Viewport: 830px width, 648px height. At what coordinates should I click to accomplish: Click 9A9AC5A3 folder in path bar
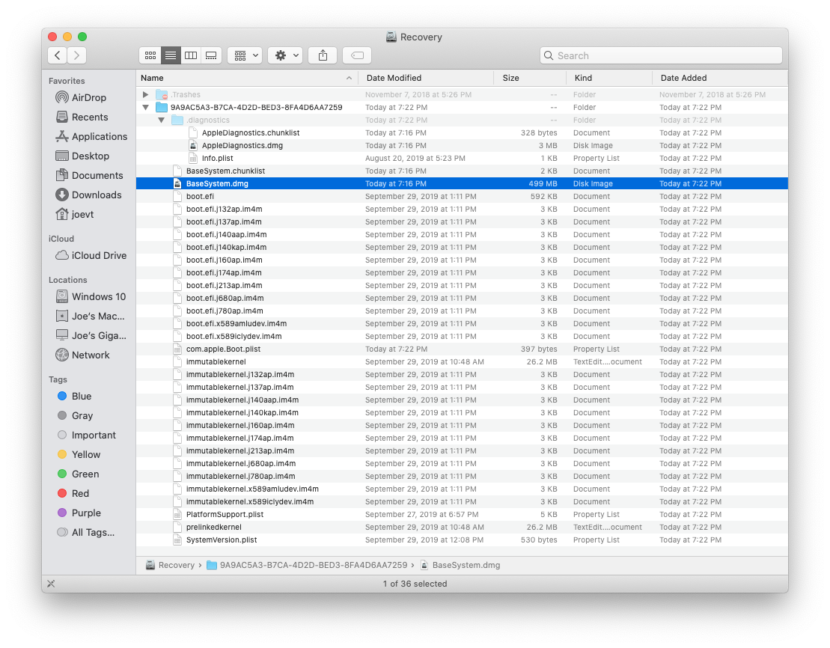pos(307,566)
